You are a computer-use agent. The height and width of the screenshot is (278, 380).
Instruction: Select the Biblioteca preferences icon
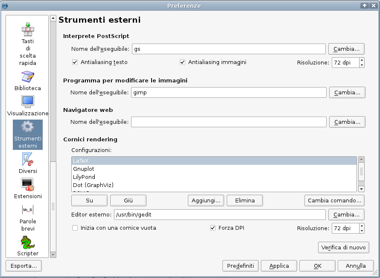click(x=28, y=77)
